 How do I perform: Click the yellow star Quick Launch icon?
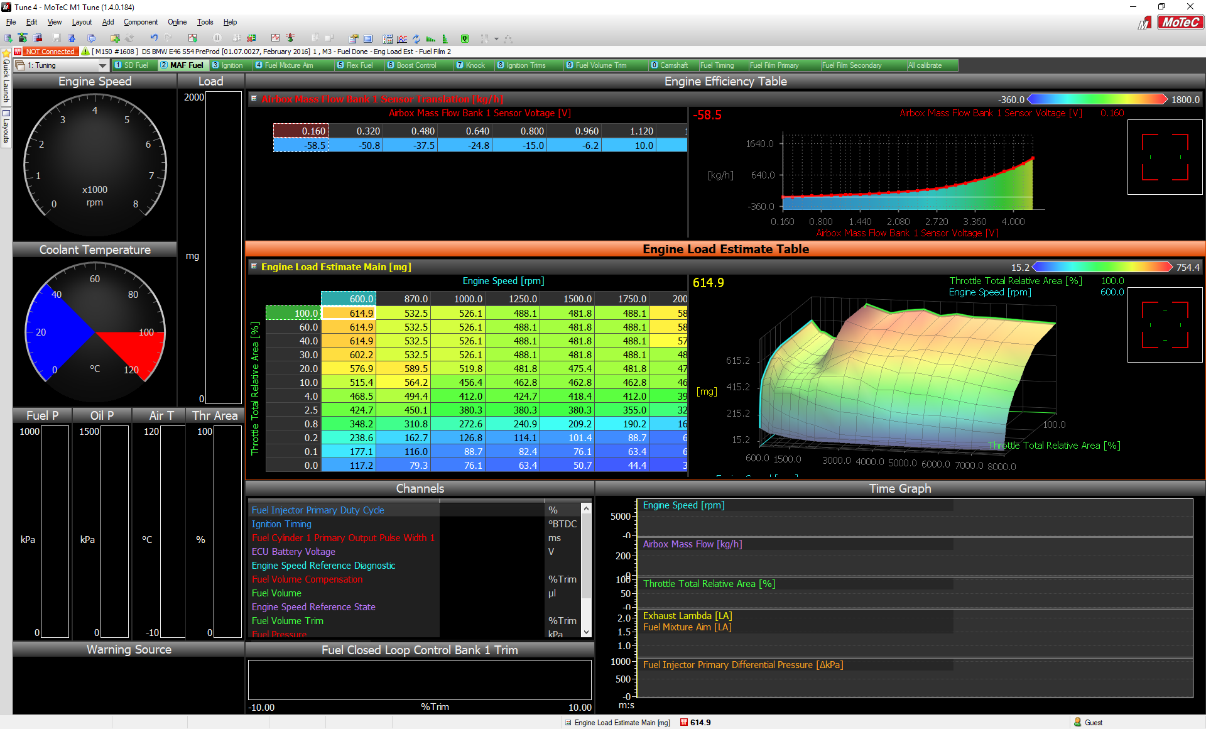(6, 53)
